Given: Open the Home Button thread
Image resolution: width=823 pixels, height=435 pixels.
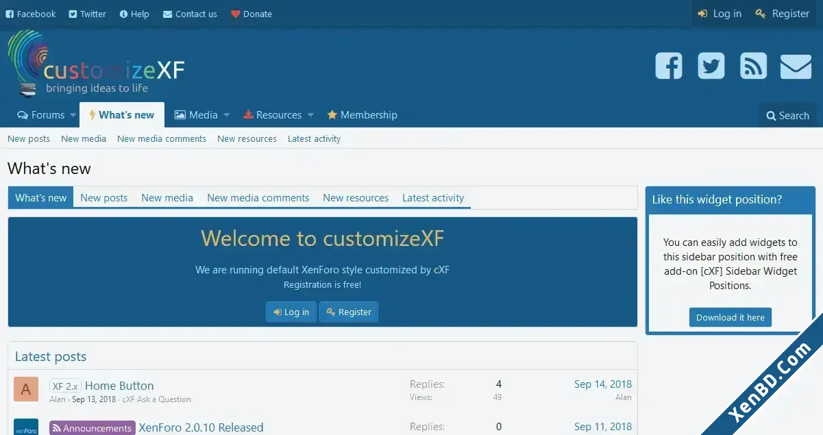Looking at the screenshot, I should pyautogui.click(x=119, y=386).
